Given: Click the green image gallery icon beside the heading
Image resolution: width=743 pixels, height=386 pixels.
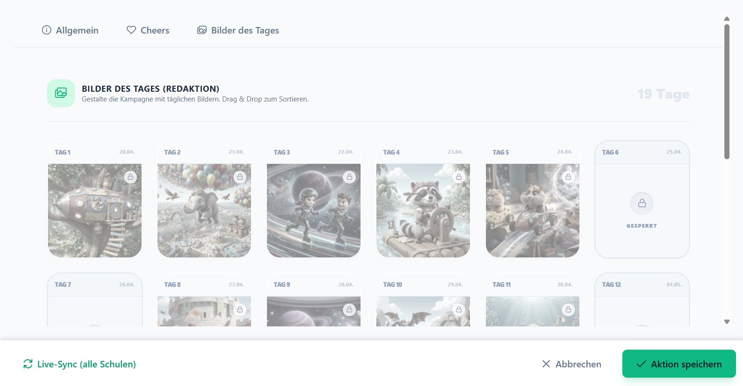Looking at the screenshot, I should point(61,93).
